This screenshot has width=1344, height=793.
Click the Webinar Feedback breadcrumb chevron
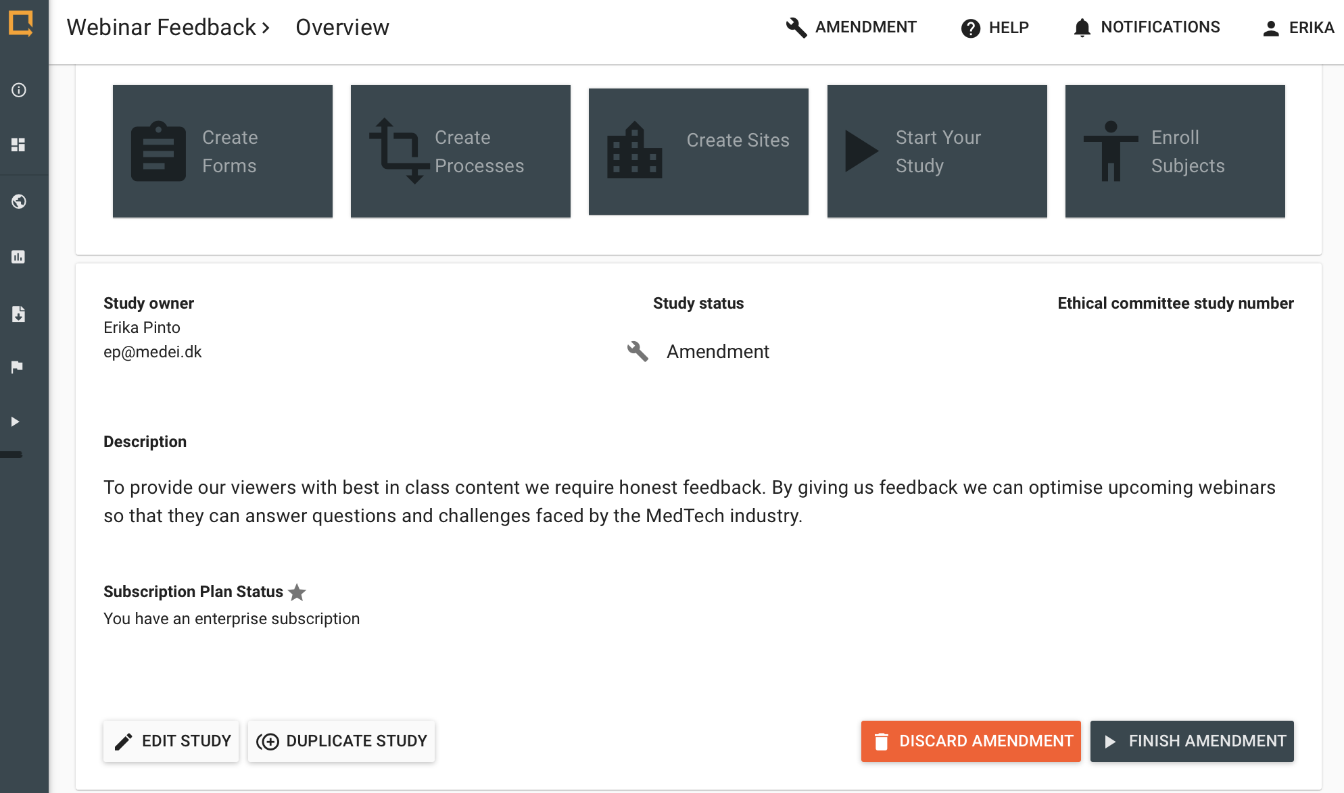pyautogui.click(x=266, y=28)
